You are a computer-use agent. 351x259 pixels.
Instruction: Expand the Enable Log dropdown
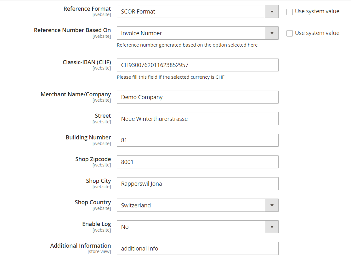[197, 227]
